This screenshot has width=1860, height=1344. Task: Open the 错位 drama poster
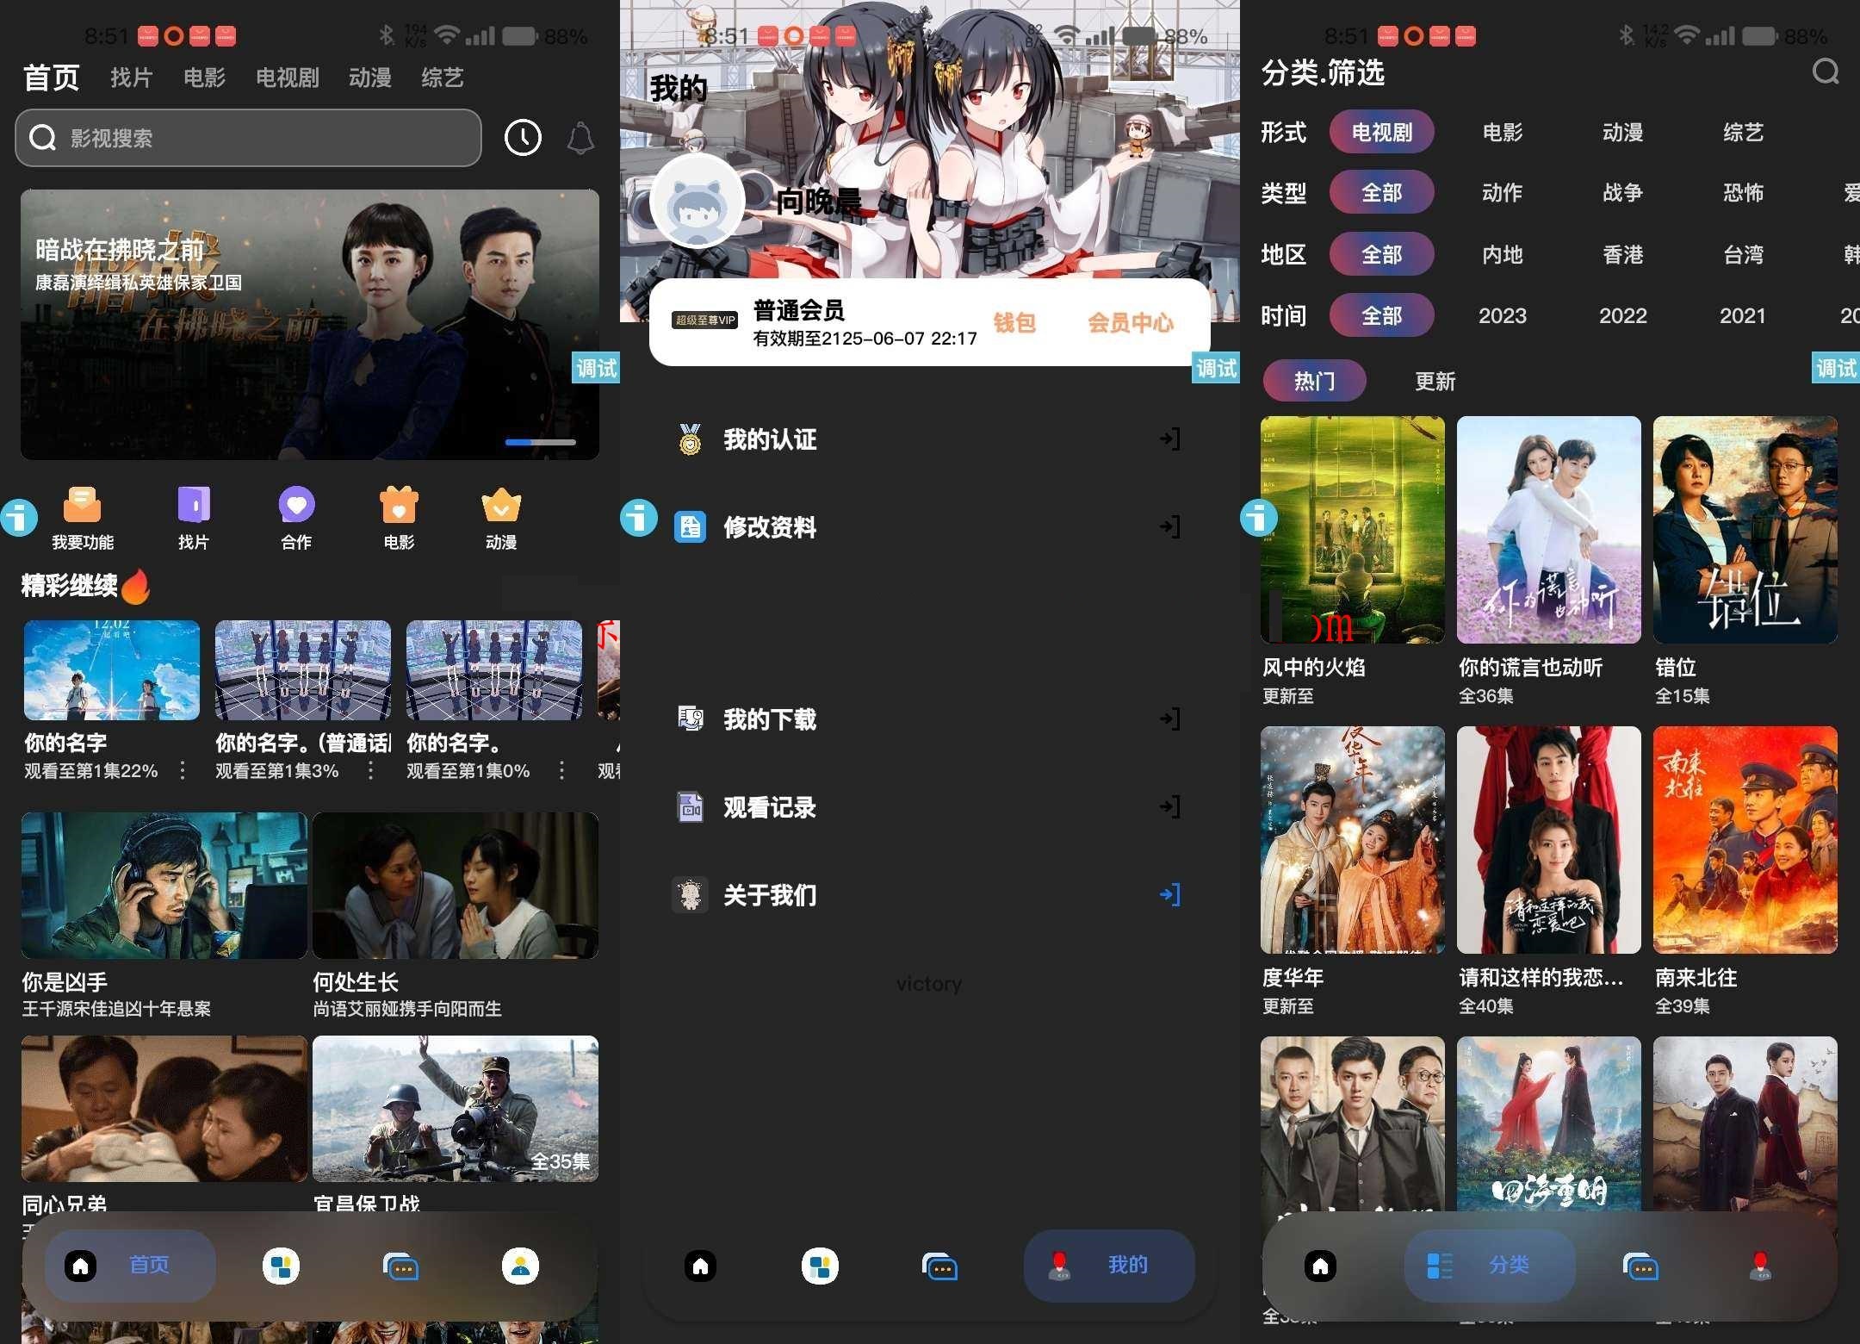1745,529
